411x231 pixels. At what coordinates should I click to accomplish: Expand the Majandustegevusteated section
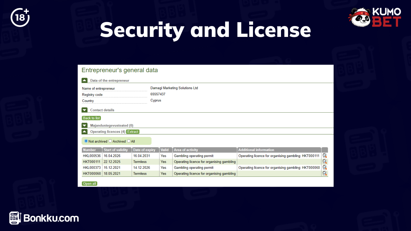pyautogui.click(x=84, y=125)
